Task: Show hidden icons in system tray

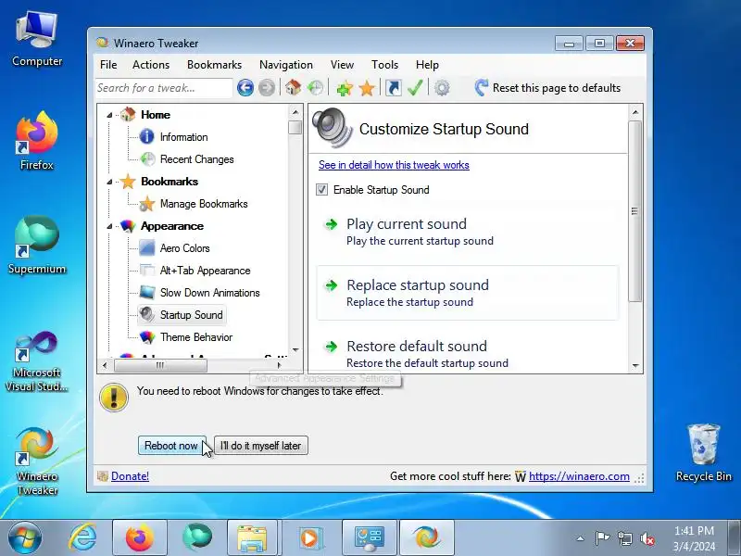Action: pyautogui.click(x=580, y=538)
